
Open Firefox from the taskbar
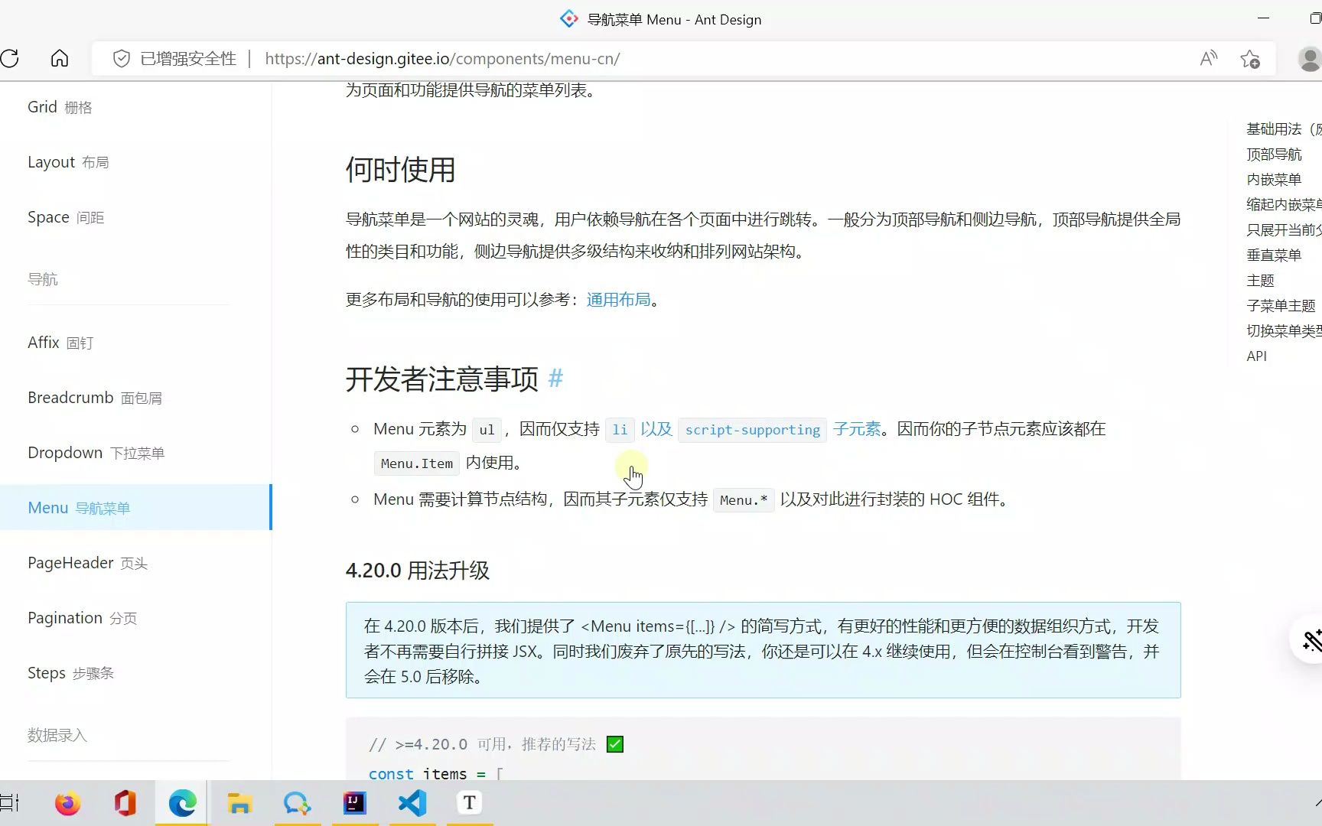pyautogui.click(x=67, y=803)
